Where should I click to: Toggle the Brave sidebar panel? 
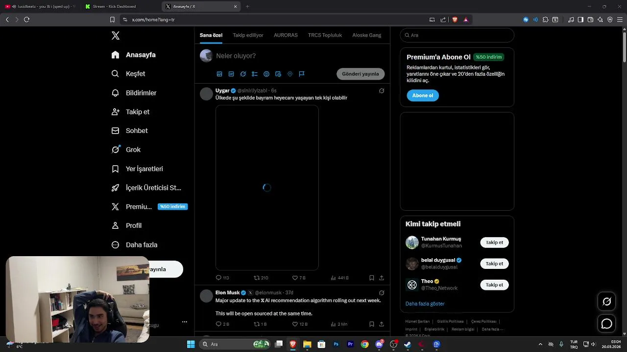pos(580,20)
